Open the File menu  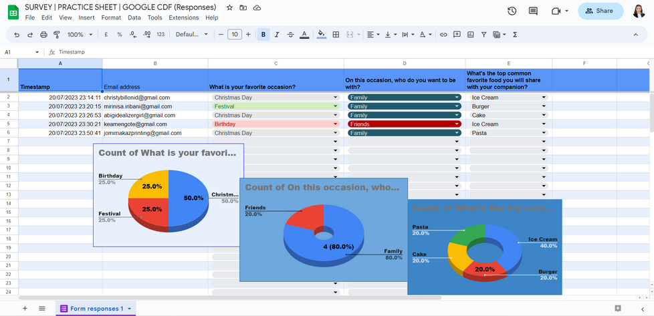pos(29,17)
